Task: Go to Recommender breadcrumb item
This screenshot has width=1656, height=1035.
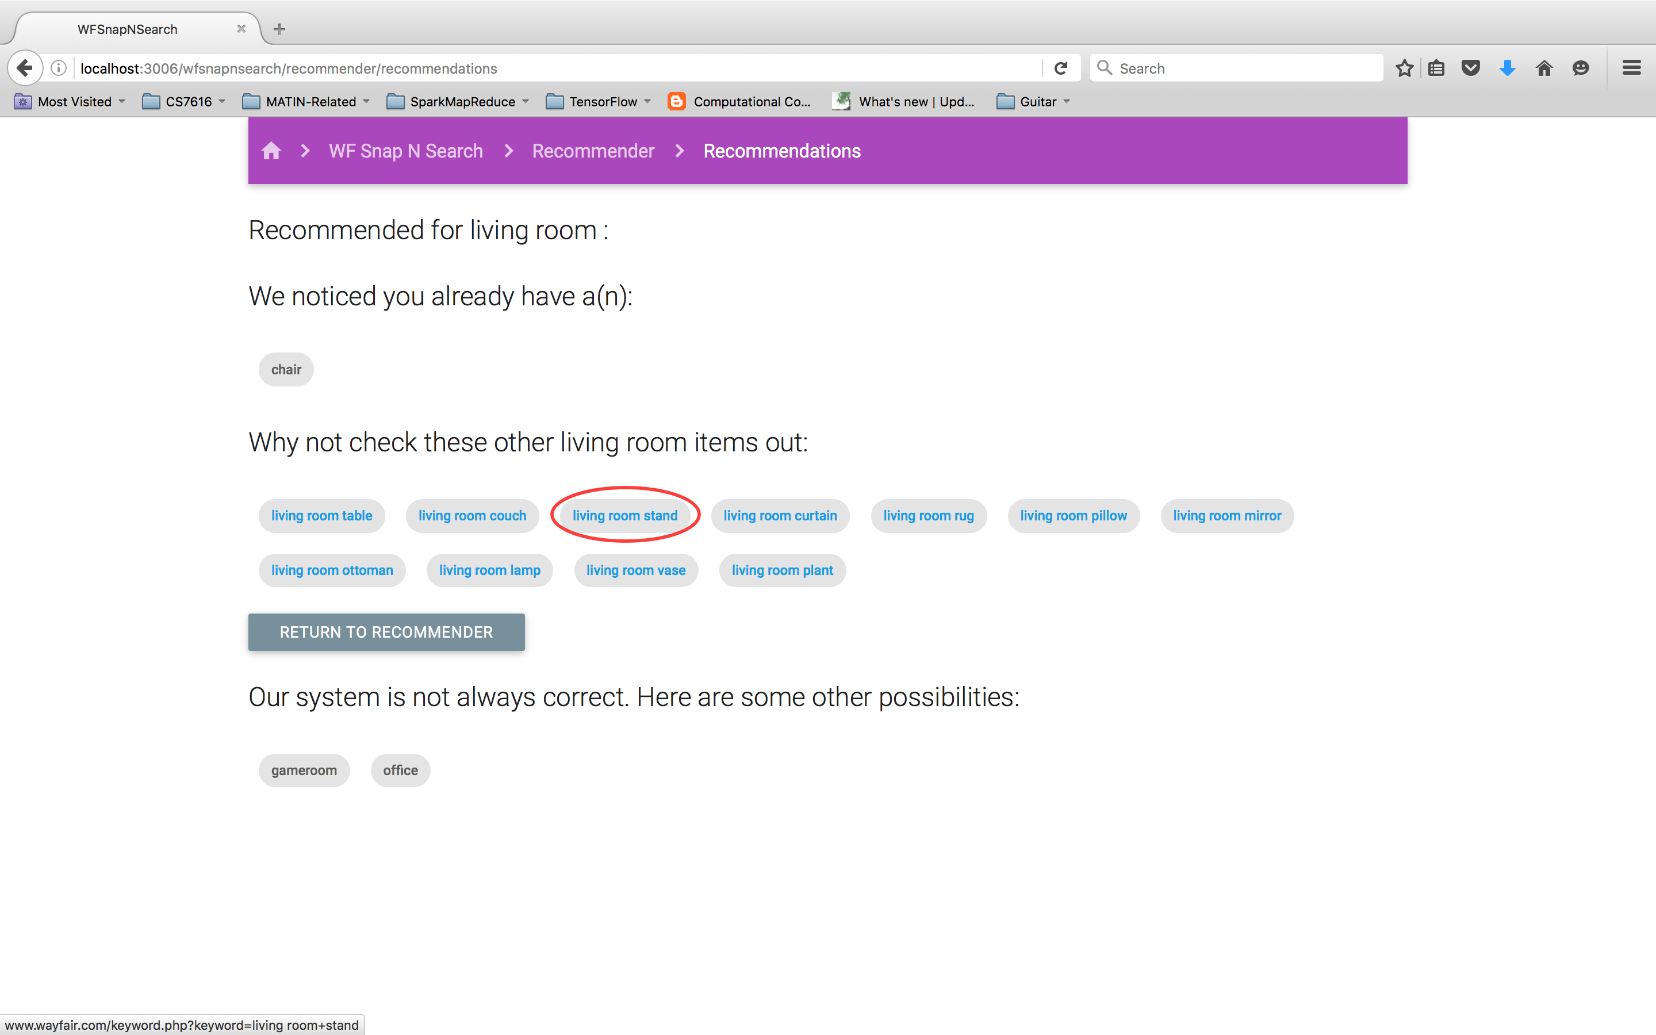Action: pos(593,151)
